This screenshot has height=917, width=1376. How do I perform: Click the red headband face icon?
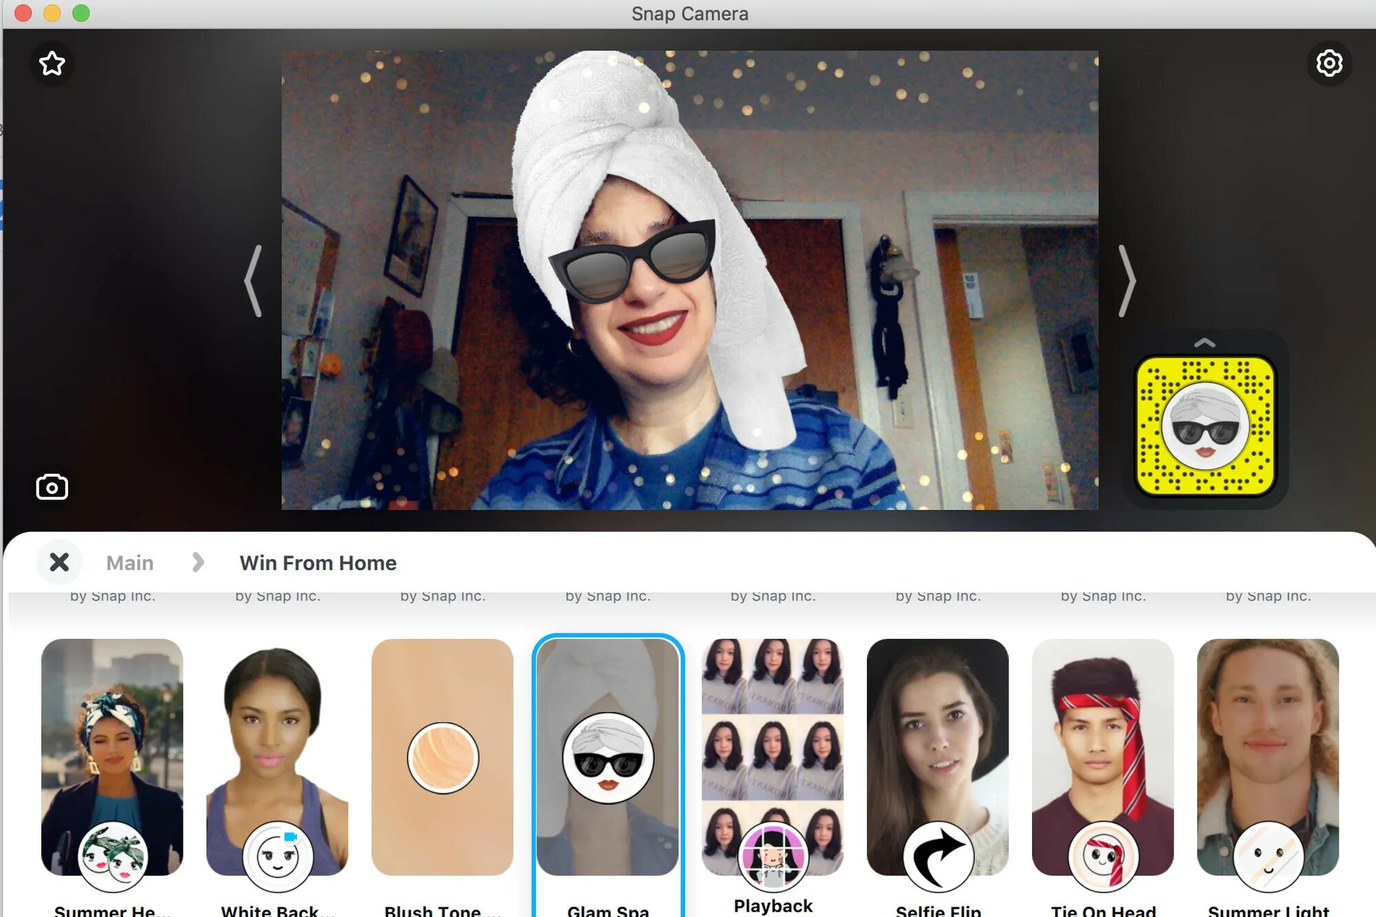pyautogui.click(x=1103, y=856)
